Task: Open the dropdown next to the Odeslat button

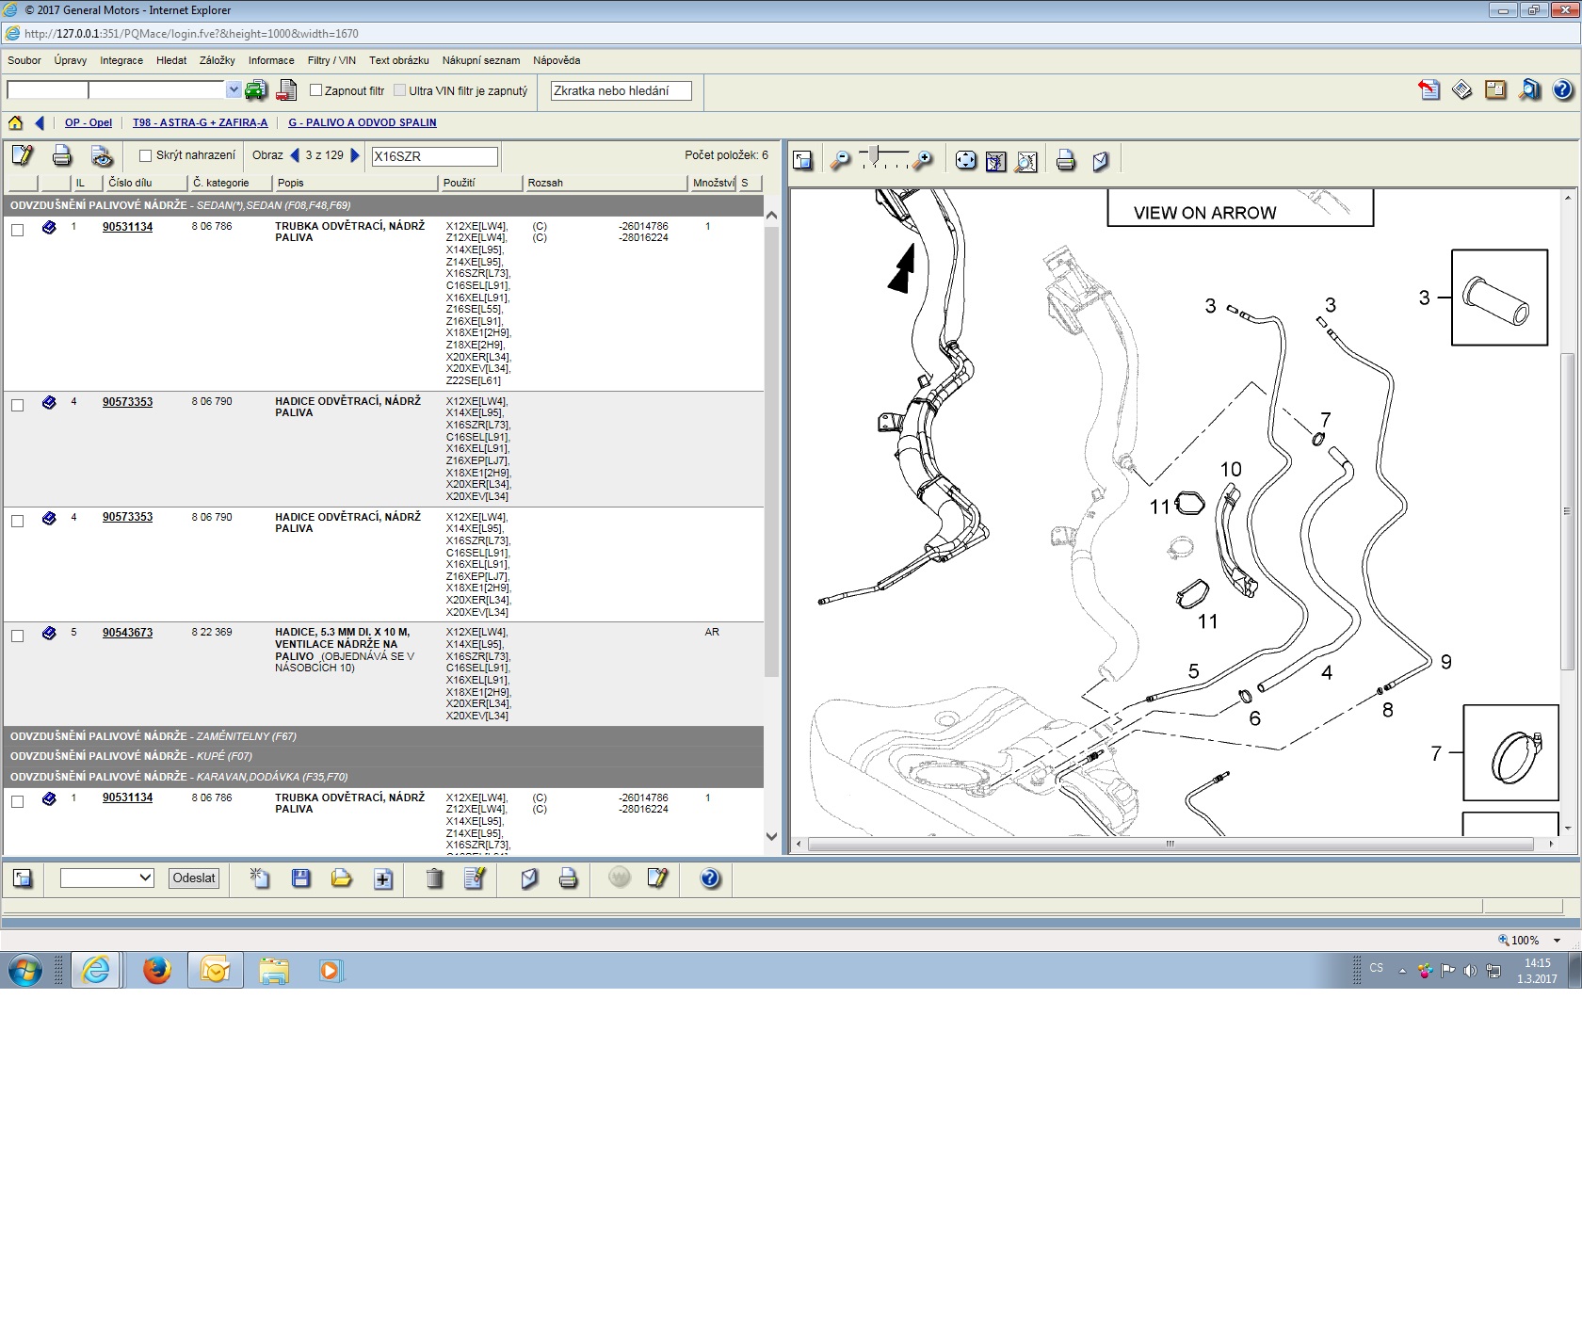Action: click(x=106, y=878)
